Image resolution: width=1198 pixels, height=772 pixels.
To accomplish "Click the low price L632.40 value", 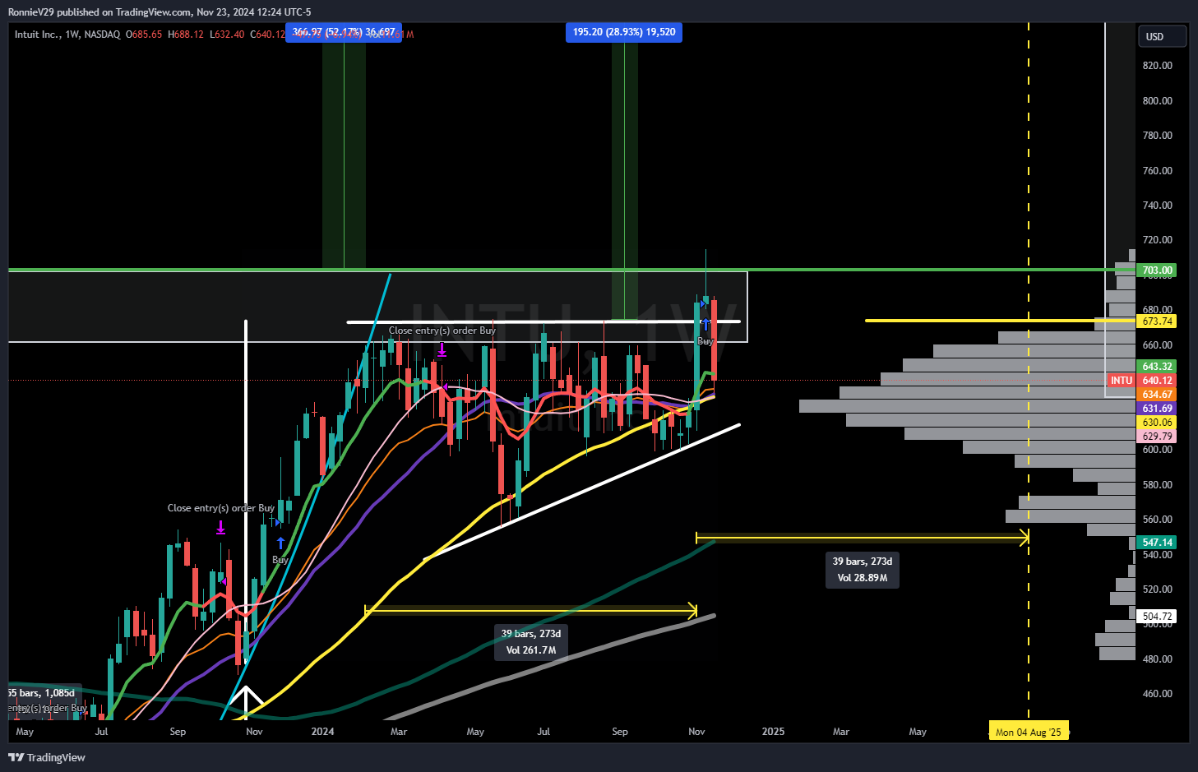I will 227,35.
